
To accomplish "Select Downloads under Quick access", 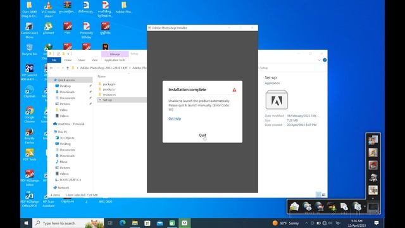I will click(67, 92).
